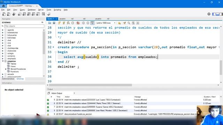223x125 pixels.
Task: Click the horizontal scrollbar of the editor
Action: (91, 85)
